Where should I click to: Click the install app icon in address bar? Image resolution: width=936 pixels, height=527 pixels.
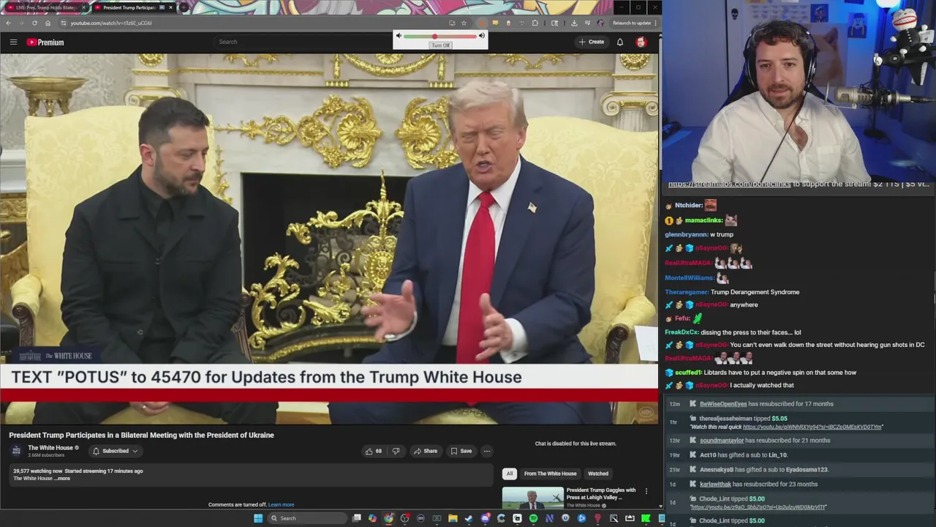coord(452,23)
